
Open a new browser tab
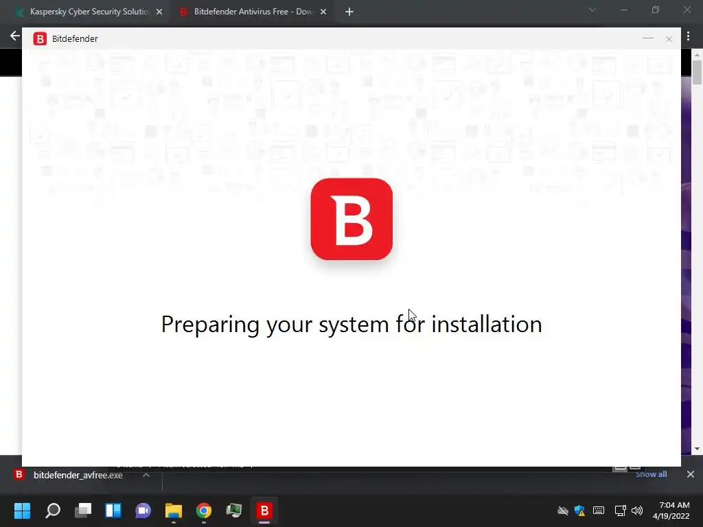point(349,12)
